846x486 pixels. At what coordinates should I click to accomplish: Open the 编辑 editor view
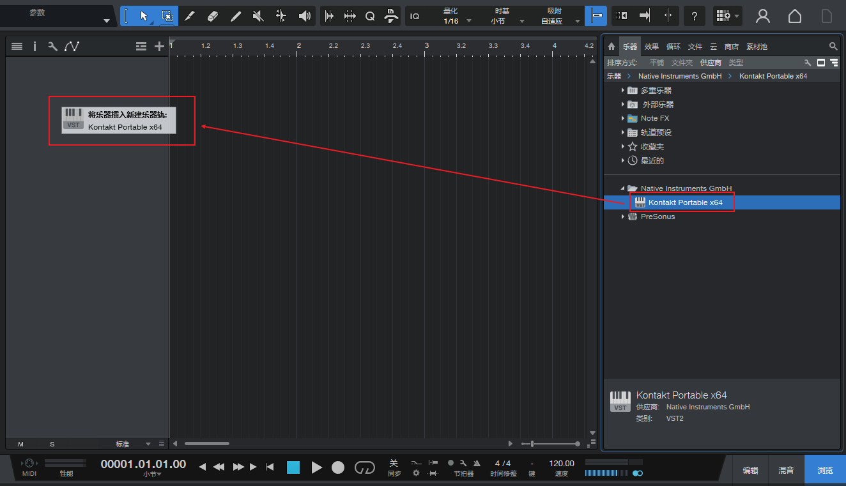[x=751, y=471]
